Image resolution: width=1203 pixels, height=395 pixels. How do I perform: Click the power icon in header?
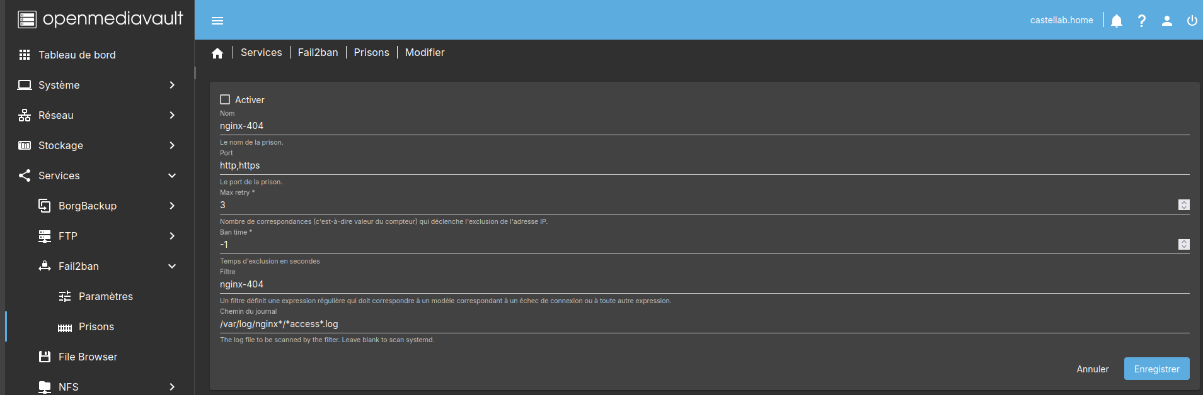(1192, 21)
